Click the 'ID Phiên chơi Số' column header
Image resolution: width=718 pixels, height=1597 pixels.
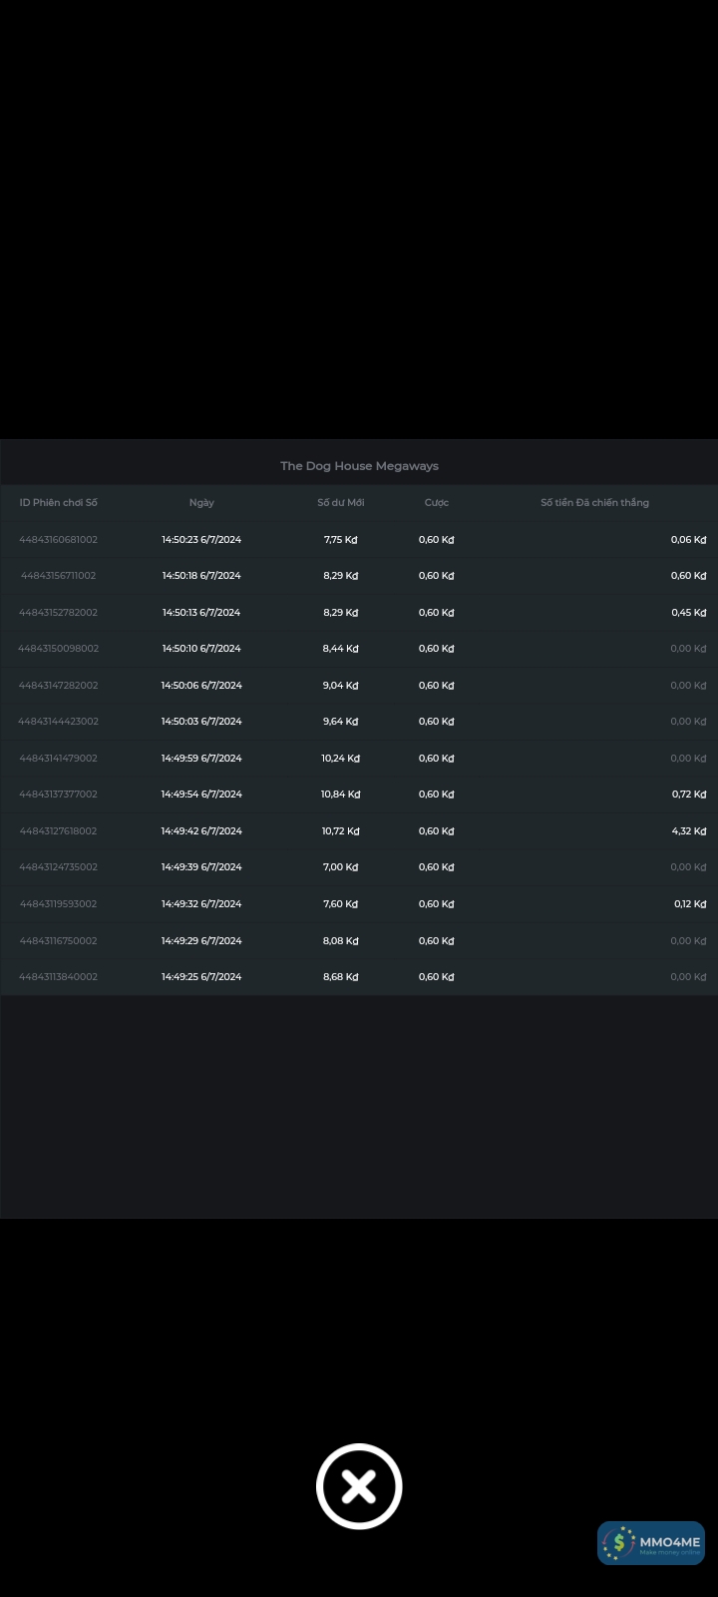point(59,503)
